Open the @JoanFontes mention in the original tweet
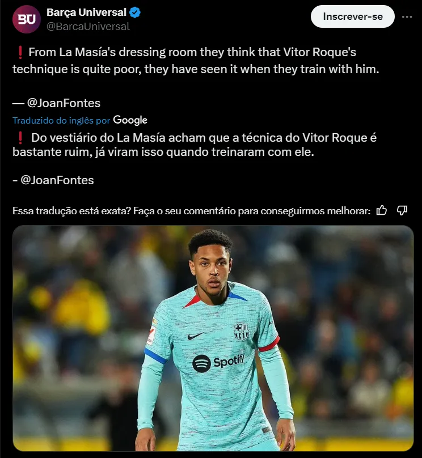This screenshot has width=422, height=458. pyautogui.click(x=64, y=103)
